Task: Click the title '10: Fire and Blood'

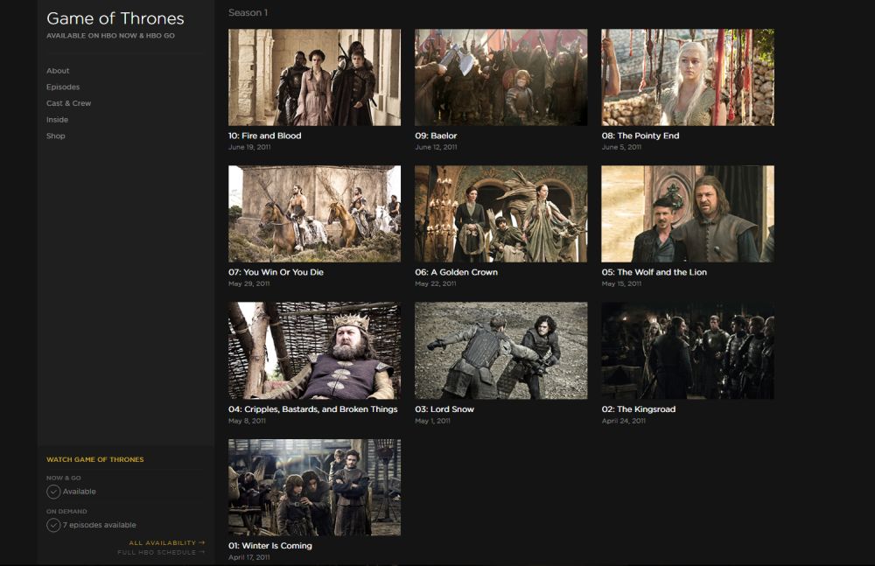Action: [264, 136]
